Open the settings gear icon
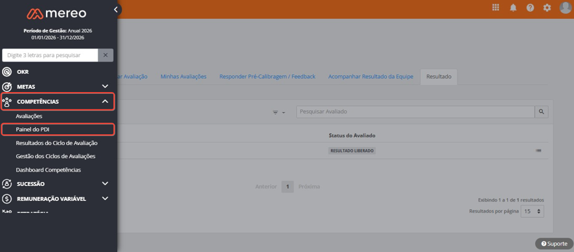 point(547,8)
